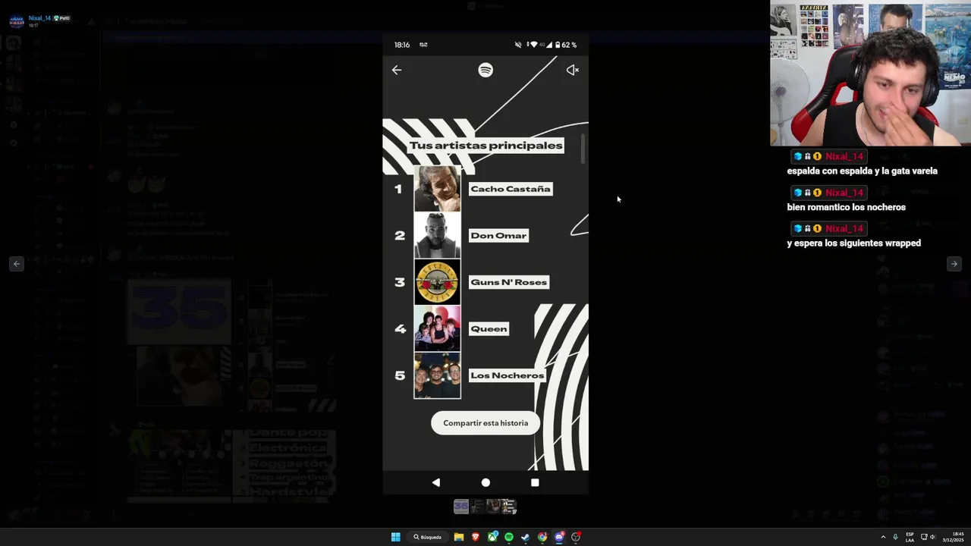The height and width of the screenshot is (546, 971).
Task: Click chat message bien romantico los nocheros
Action: click(847, 207)
